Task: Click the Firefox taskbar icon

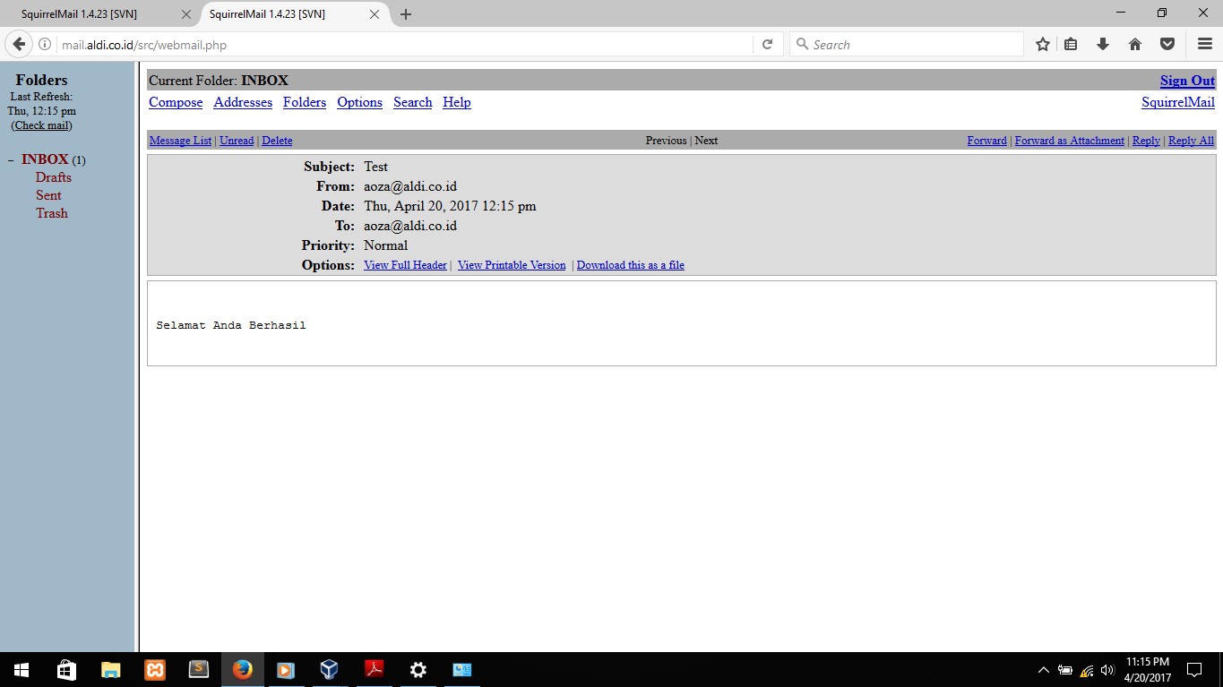Action: pyautogui.click(x=242, y=670)
